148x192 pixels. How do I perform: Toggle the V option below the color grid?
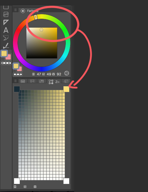pos(35,187)
